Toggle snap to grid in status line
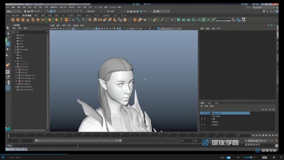Viewport: 284px width, 160px height. pyautogui.click(x=64, y=11)
